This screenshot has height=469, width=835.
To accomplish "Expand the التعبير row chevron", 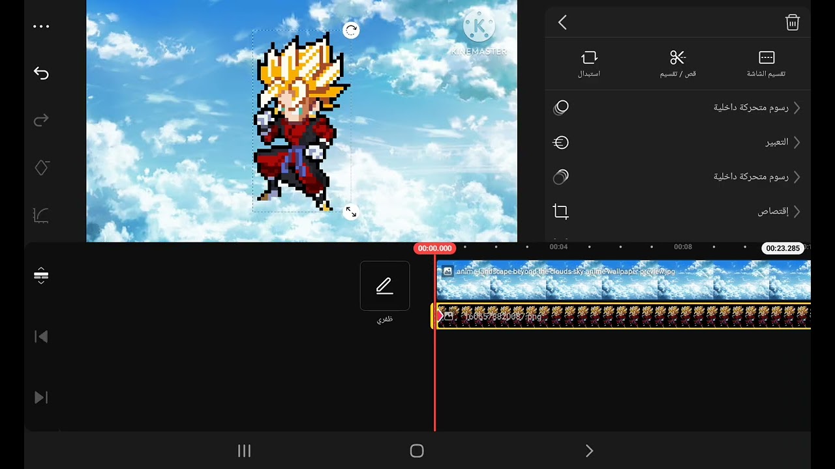I will [797, 142].
